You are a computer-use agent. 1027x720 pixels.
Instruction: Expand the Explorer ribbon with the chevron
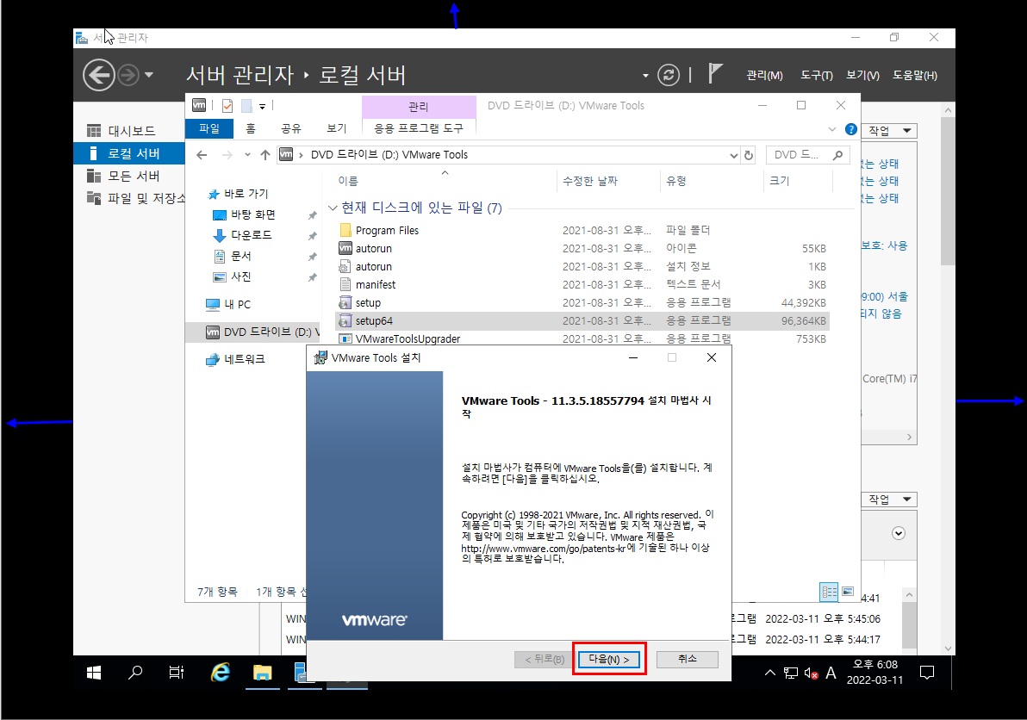click(x=831, y=129)
